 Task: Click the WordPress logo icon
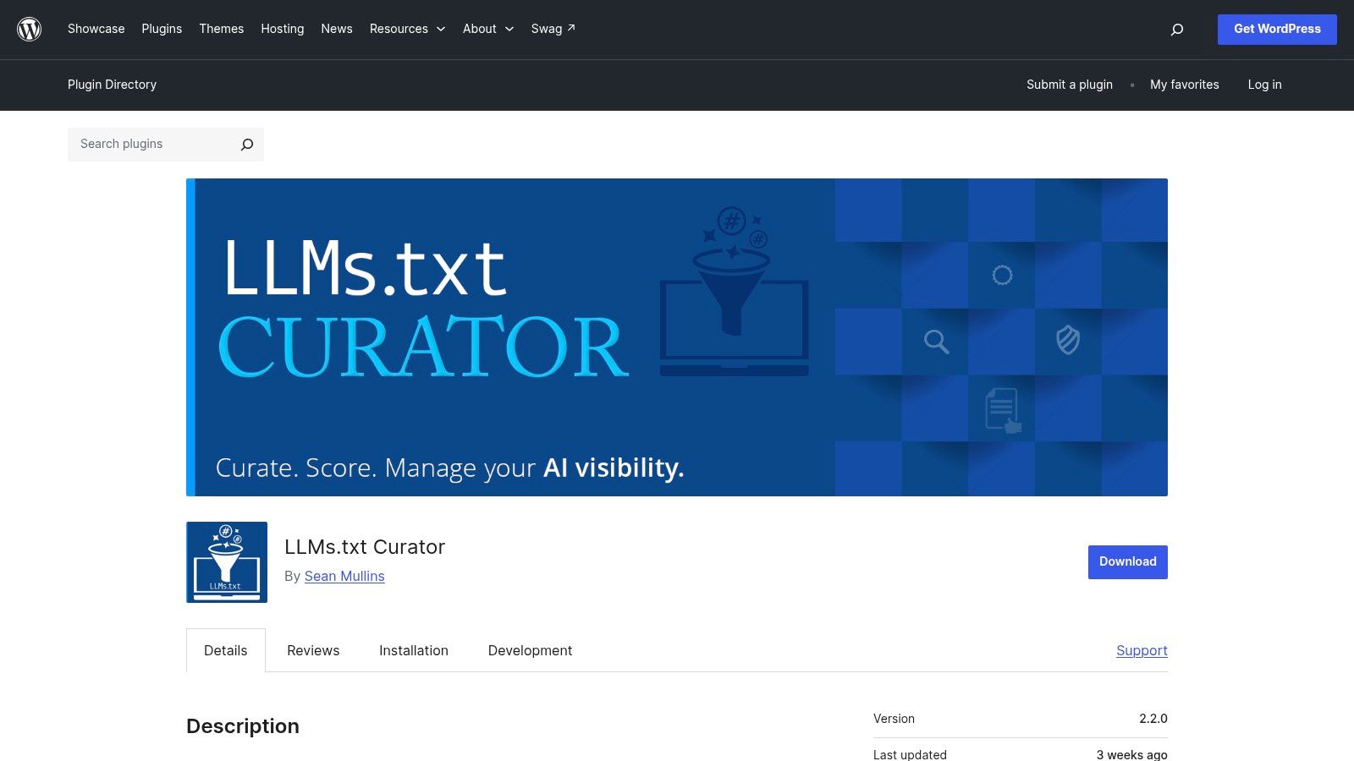pyautogui.click(x=30, y=30)
